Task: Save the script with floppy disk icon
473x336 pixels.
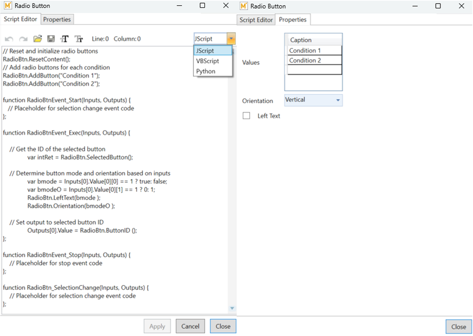Action: [x=51, y=39]
